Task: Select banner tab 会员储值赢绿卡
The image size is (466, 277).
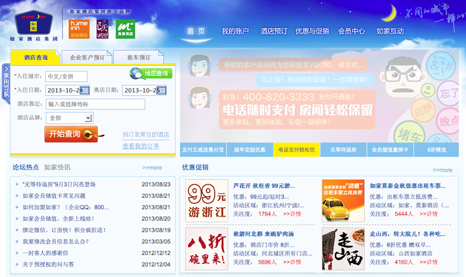Action: tap(390, 150)
